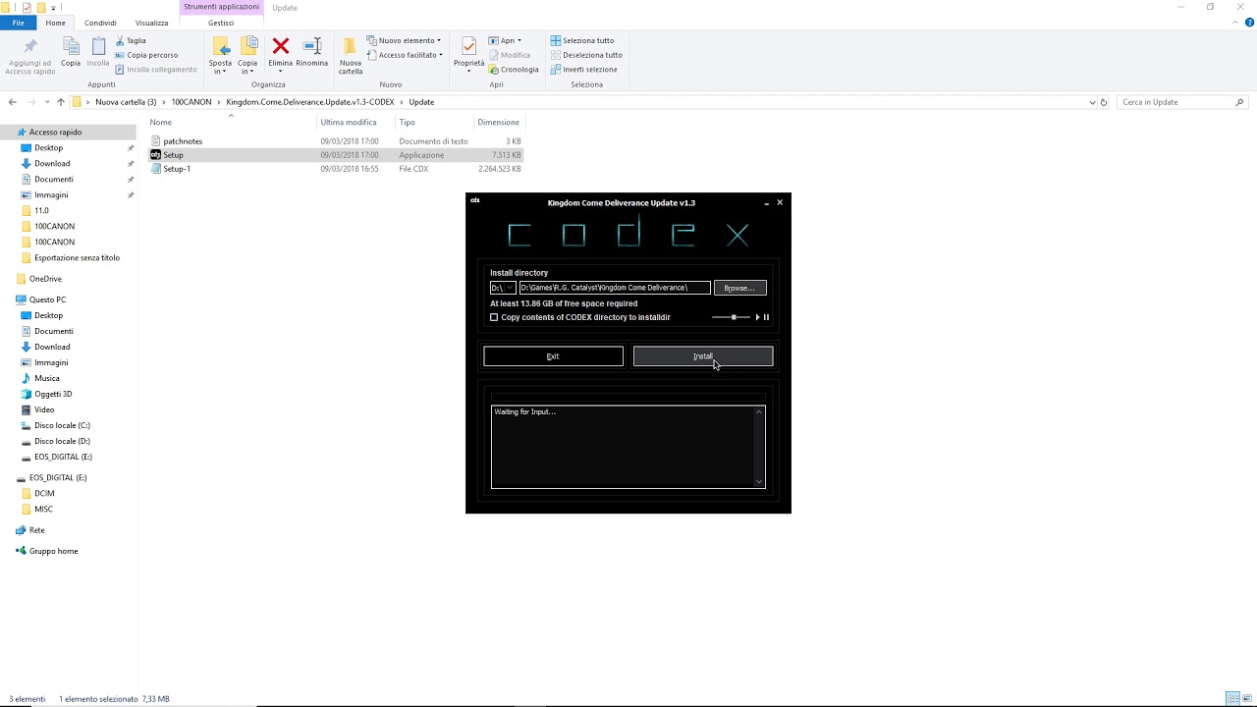Click the red Elimina delete icon
Viewport: 1257px width, 707px height.
coord(281,46)
